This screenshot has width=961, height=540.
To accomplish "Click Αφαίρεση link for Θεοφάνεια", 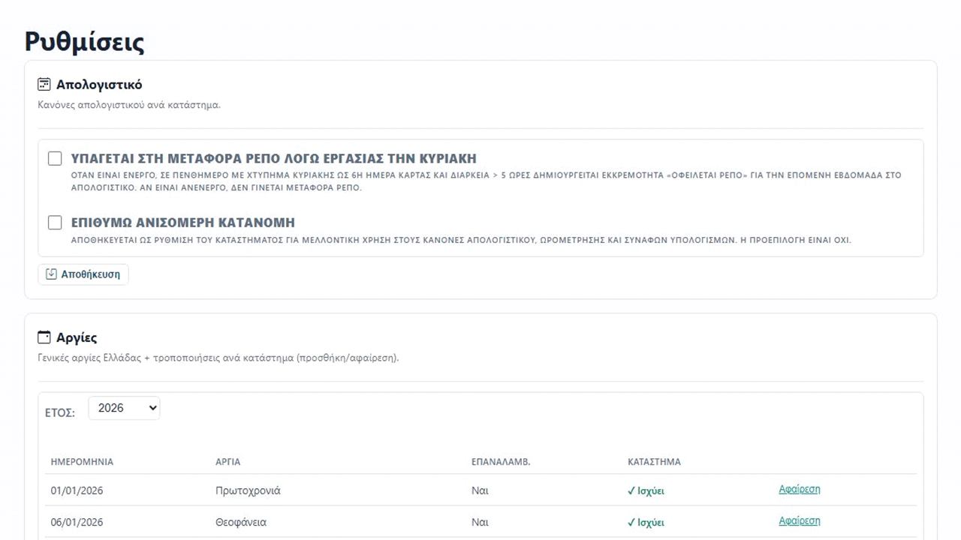I will 800,520.
